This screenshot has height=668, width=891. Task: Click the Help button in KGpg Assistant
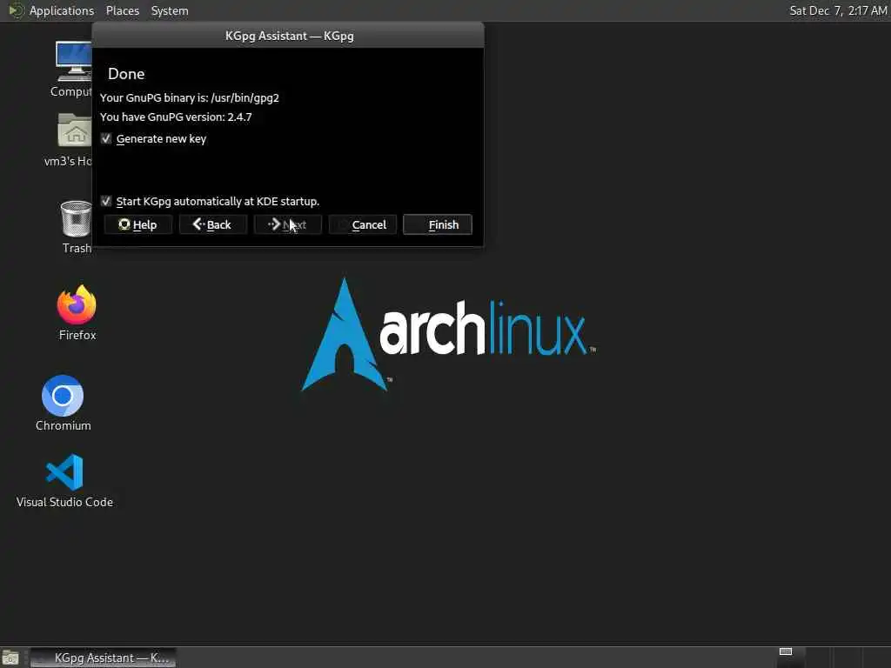[137, 224]
